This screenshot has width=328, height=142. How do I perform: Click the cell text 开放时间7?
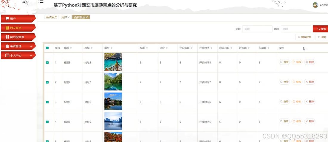click(x=205, y=82)
